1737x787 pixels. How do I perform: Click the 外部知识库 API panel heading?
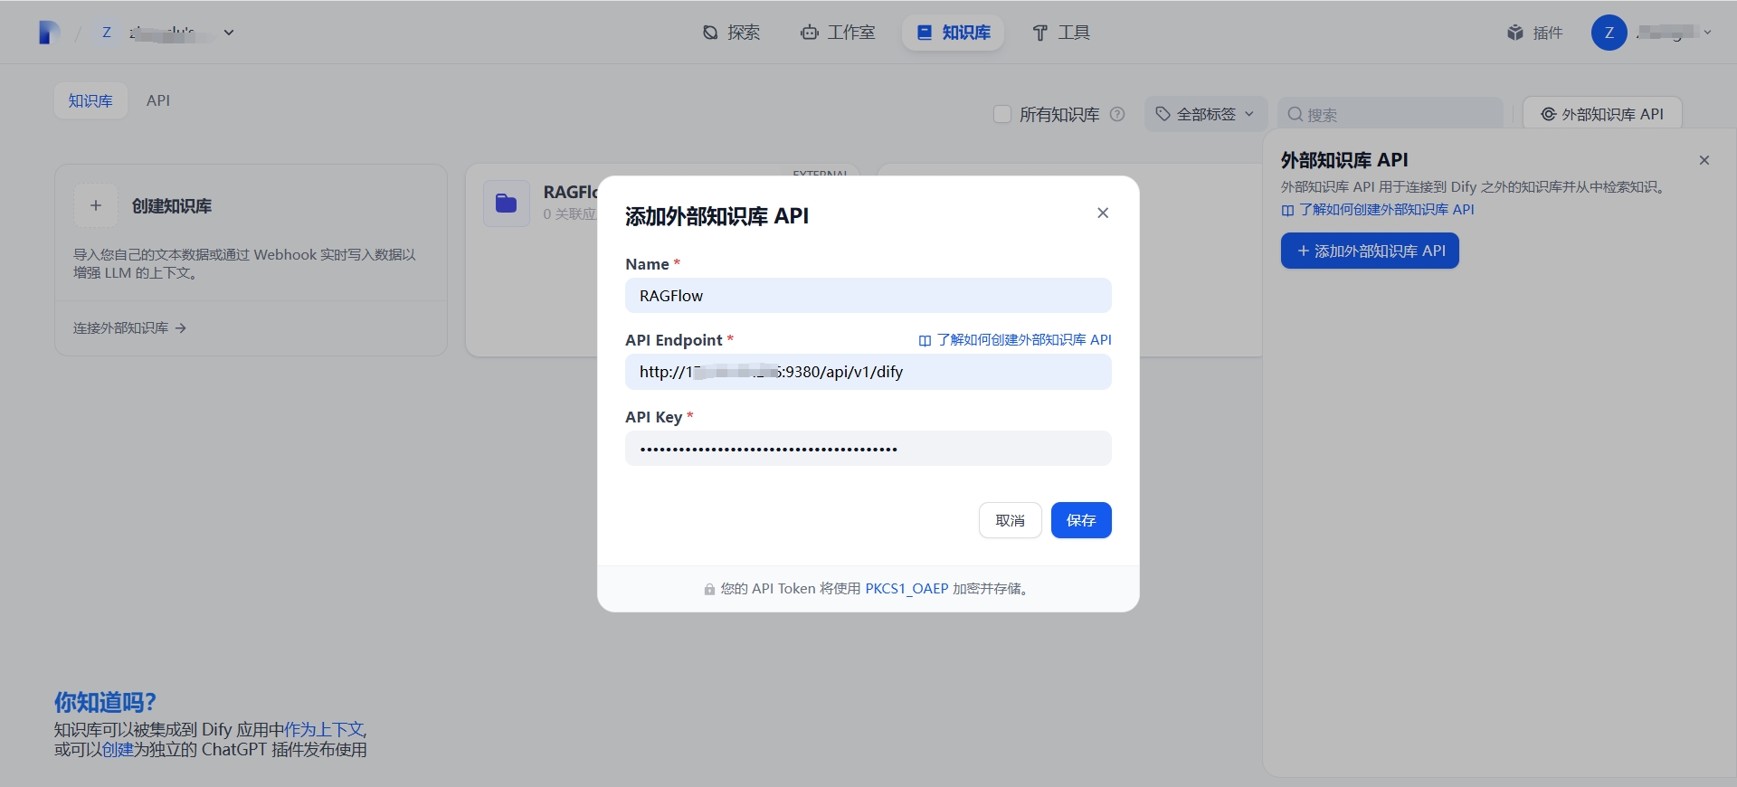click(x=1344, y=160)
